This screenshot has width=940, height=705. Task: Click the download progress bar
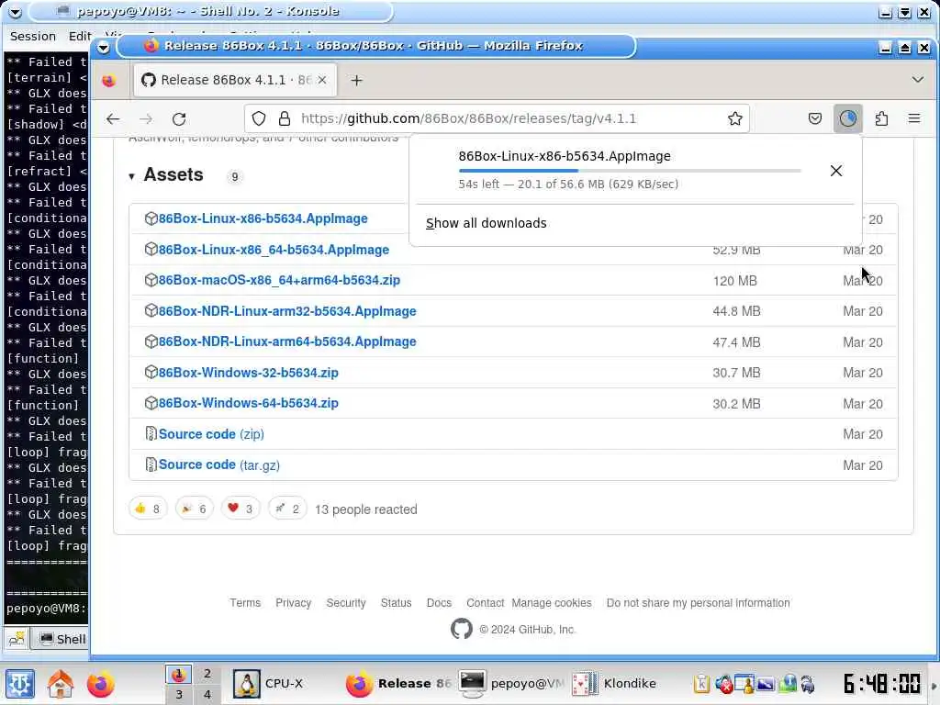pyautogui.click(x=630, y=171)
